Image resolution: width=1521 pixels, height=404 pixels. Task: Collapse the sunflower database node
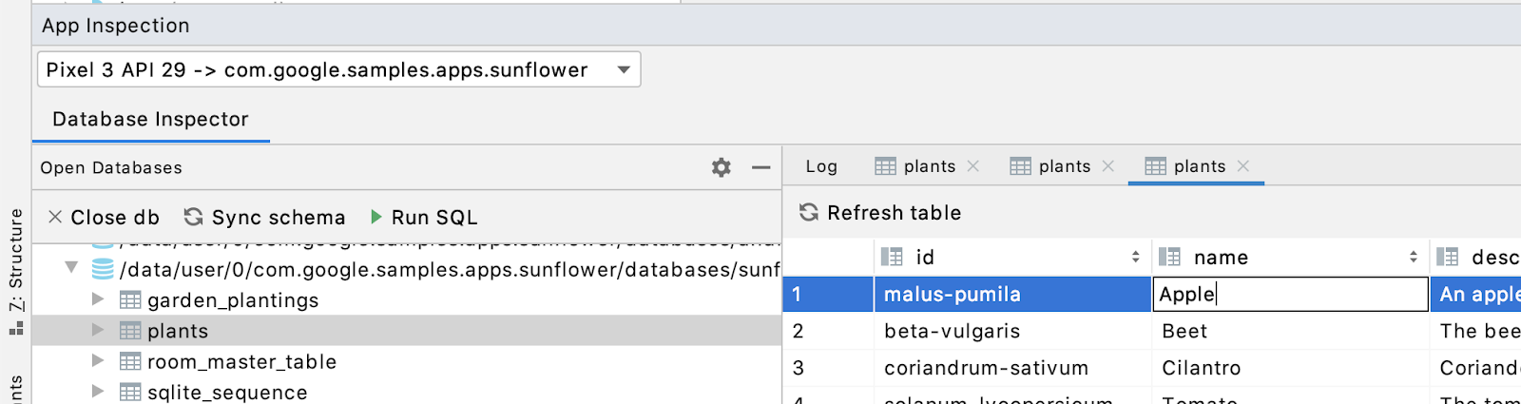point(71,268)
